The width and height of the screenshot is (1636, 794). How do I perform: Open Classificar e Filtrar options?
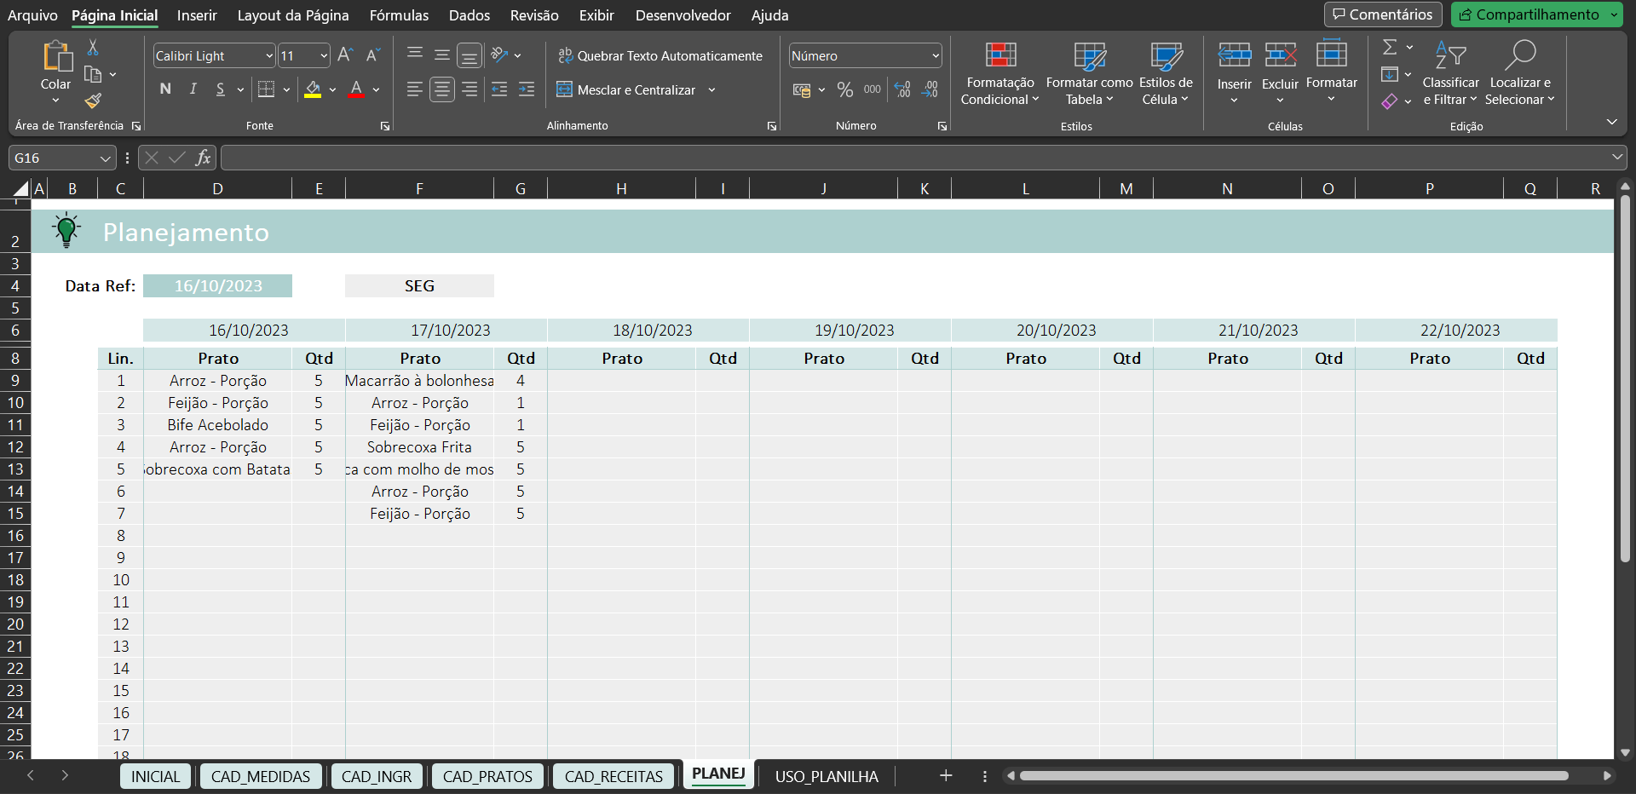point(1451,75)
